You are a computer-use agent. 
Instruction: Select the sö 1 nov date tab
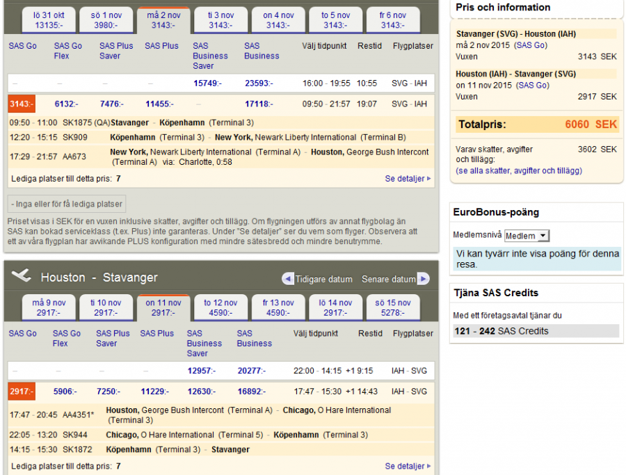(106, 20)
